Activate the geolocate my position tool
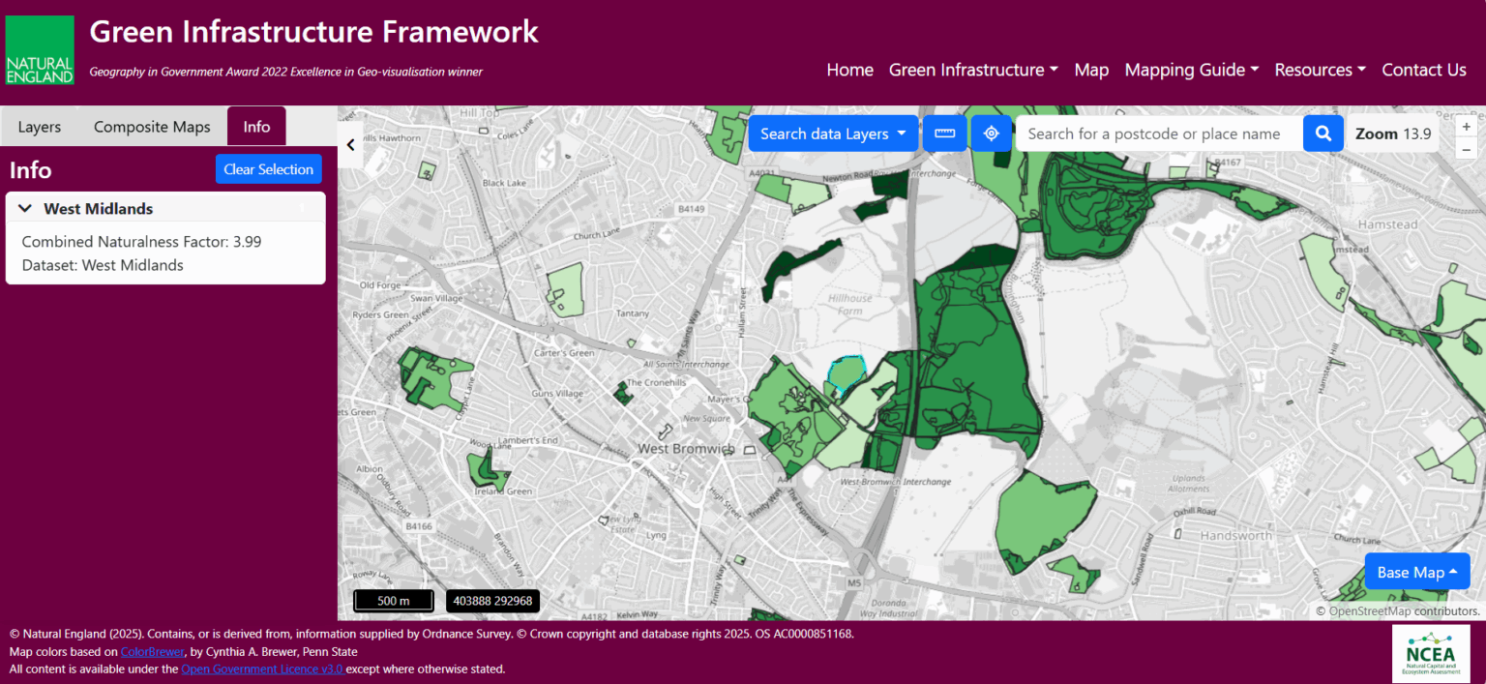Image resolution: width=1486 pixels, height=684 pixels. click(991, 133)
